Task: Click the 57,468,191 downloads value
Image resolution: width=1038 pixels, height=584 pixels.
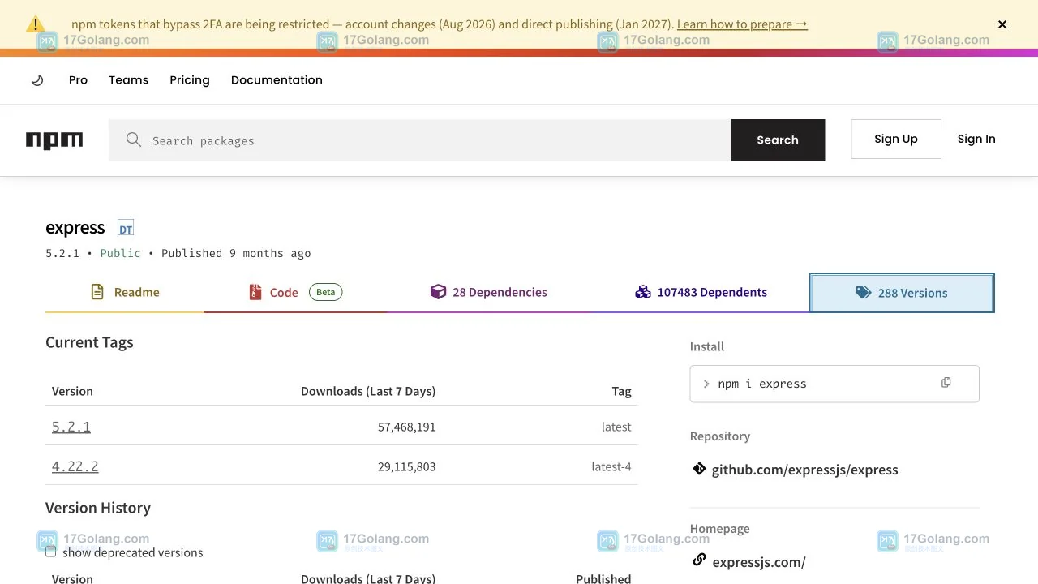Action: point(407,427)
